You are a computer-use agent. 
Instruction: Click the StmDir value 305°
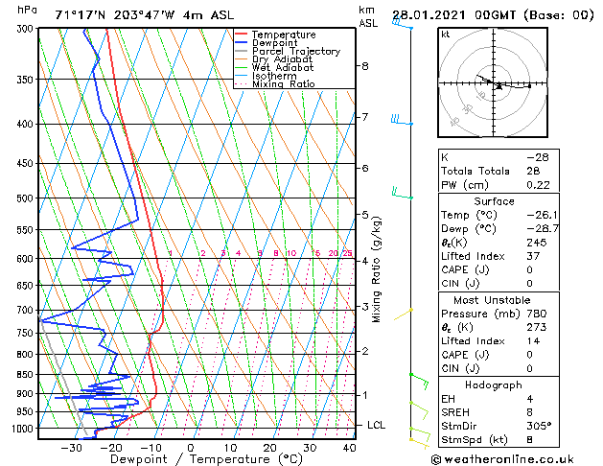539,426
